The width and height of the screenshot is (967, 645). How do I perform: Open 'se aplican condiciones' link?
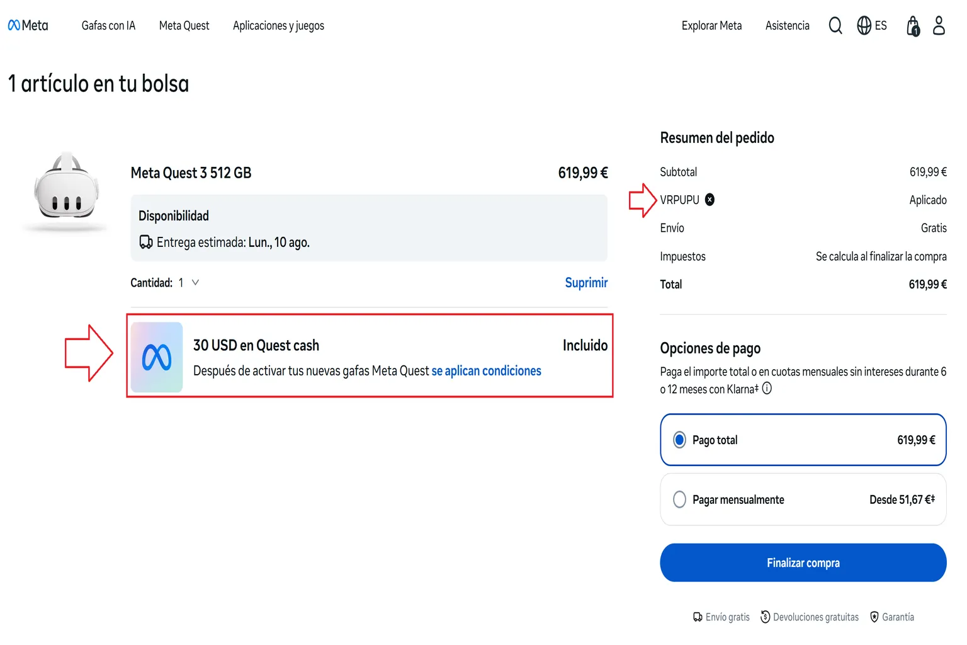tap(487, 371)
